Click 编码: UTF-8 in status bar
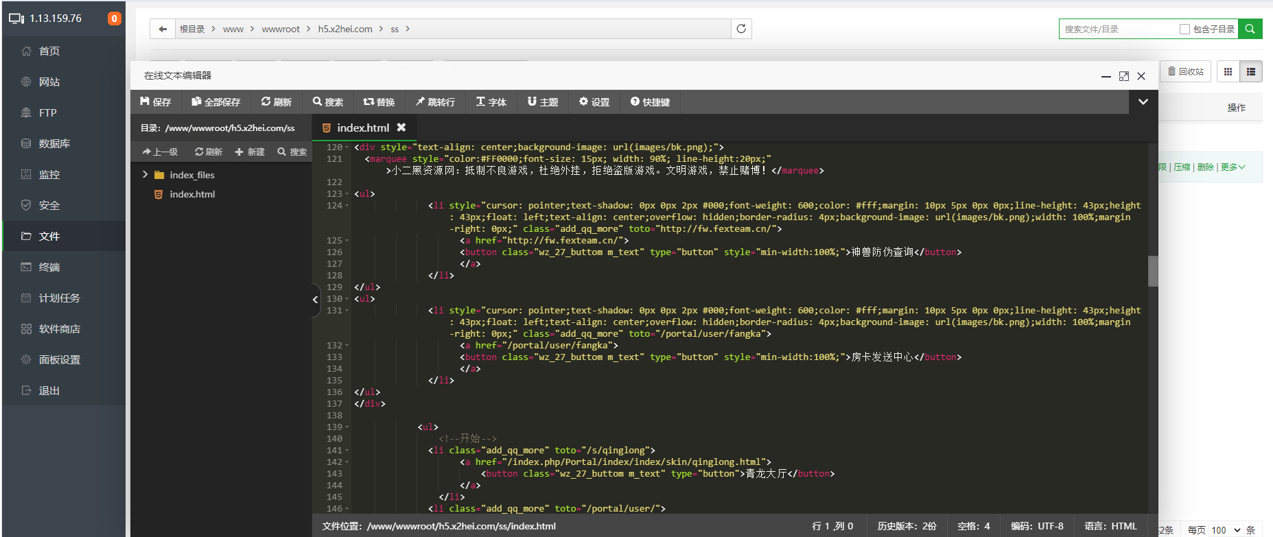The image size is (1273, 537). (x=1037, y=526)
